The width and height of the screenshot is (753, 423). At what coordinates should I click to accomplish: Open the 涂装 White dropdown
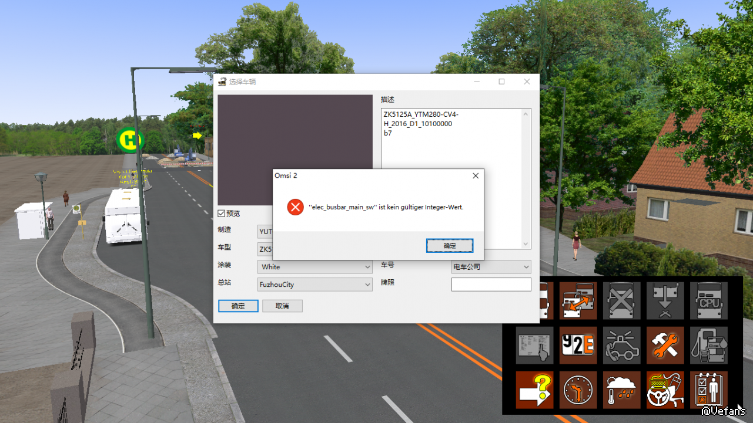coord(315,267)
